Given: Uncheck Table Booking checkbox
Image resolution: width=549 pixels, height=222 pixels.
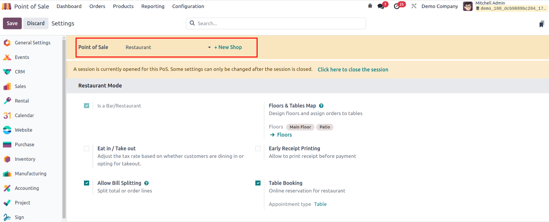Looking at the screenshot, I should (258, 183).
